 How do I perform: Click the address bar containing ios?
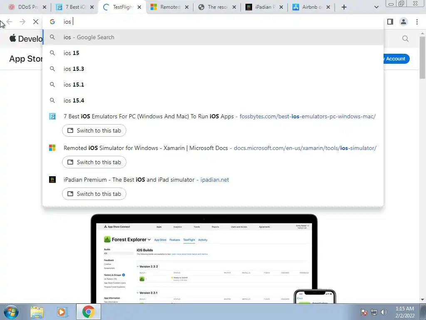(x=213, y=22)
